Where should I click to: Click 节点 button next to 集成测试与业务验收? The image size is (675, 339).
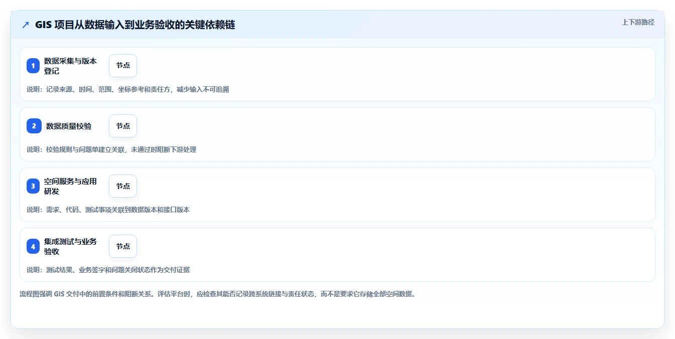click(123, 246)
